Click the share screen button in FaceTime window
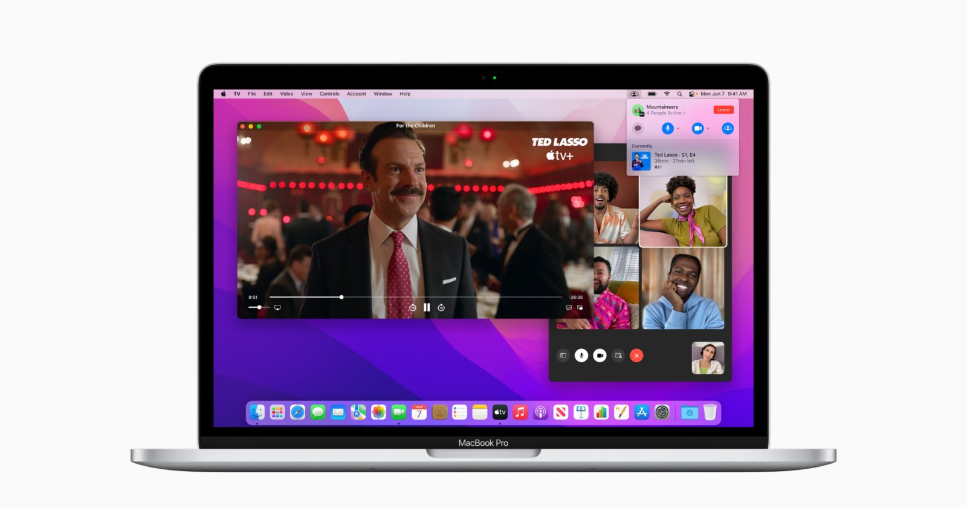Image resolution: width=967 pixels, height=508 pixels. [618, 356]
